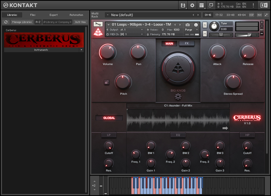Select previous instrument preset arrow
Screen dimensions: 271x196
tap(175, 25)
